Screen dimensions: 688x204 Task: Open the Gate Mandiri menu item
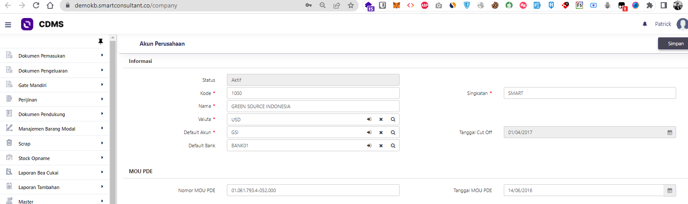click(x=33, y=85)
